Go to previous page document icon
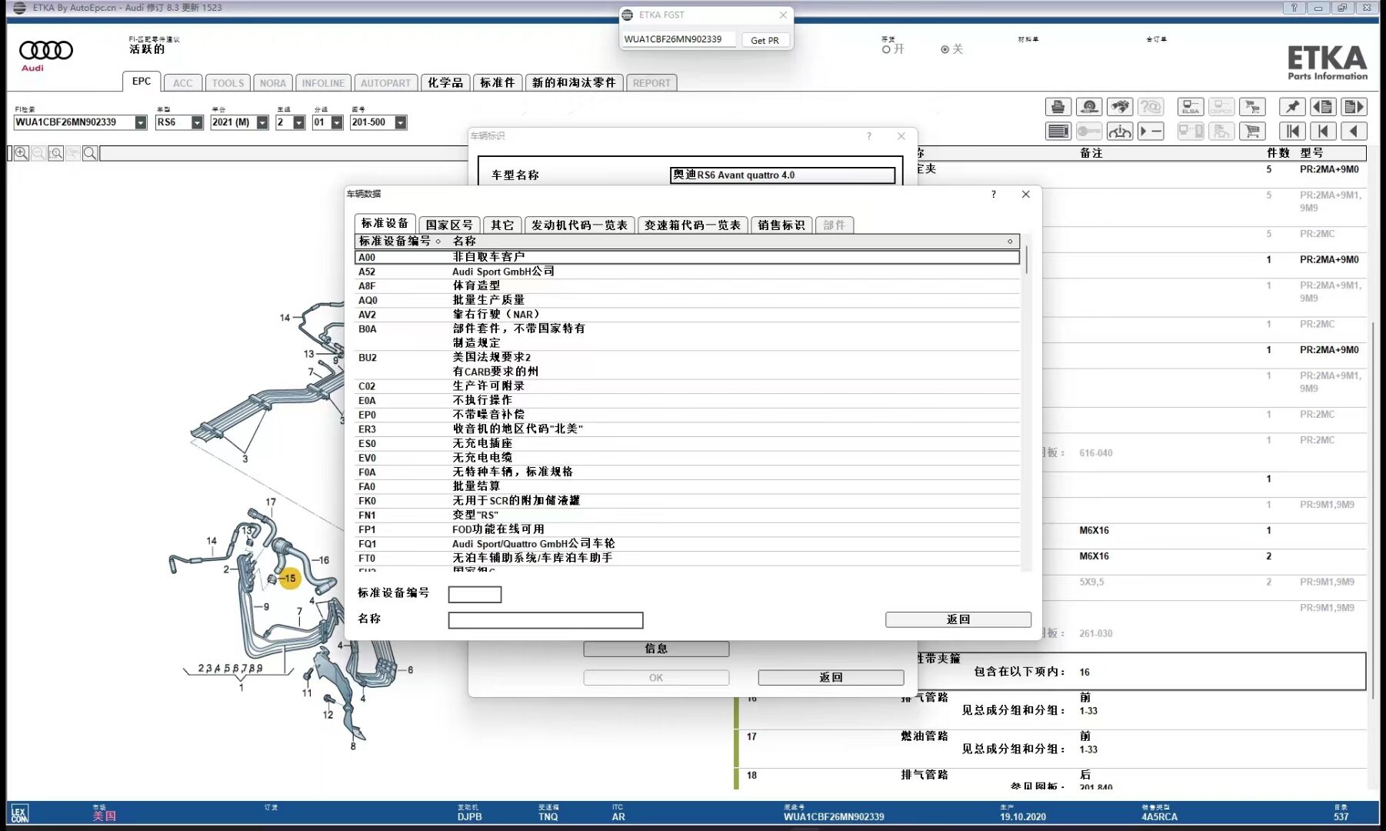 (x=1323, y=107)
